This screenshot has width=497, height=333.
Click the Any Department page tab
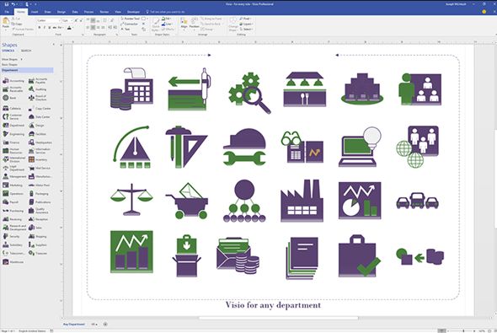point(73,324)
